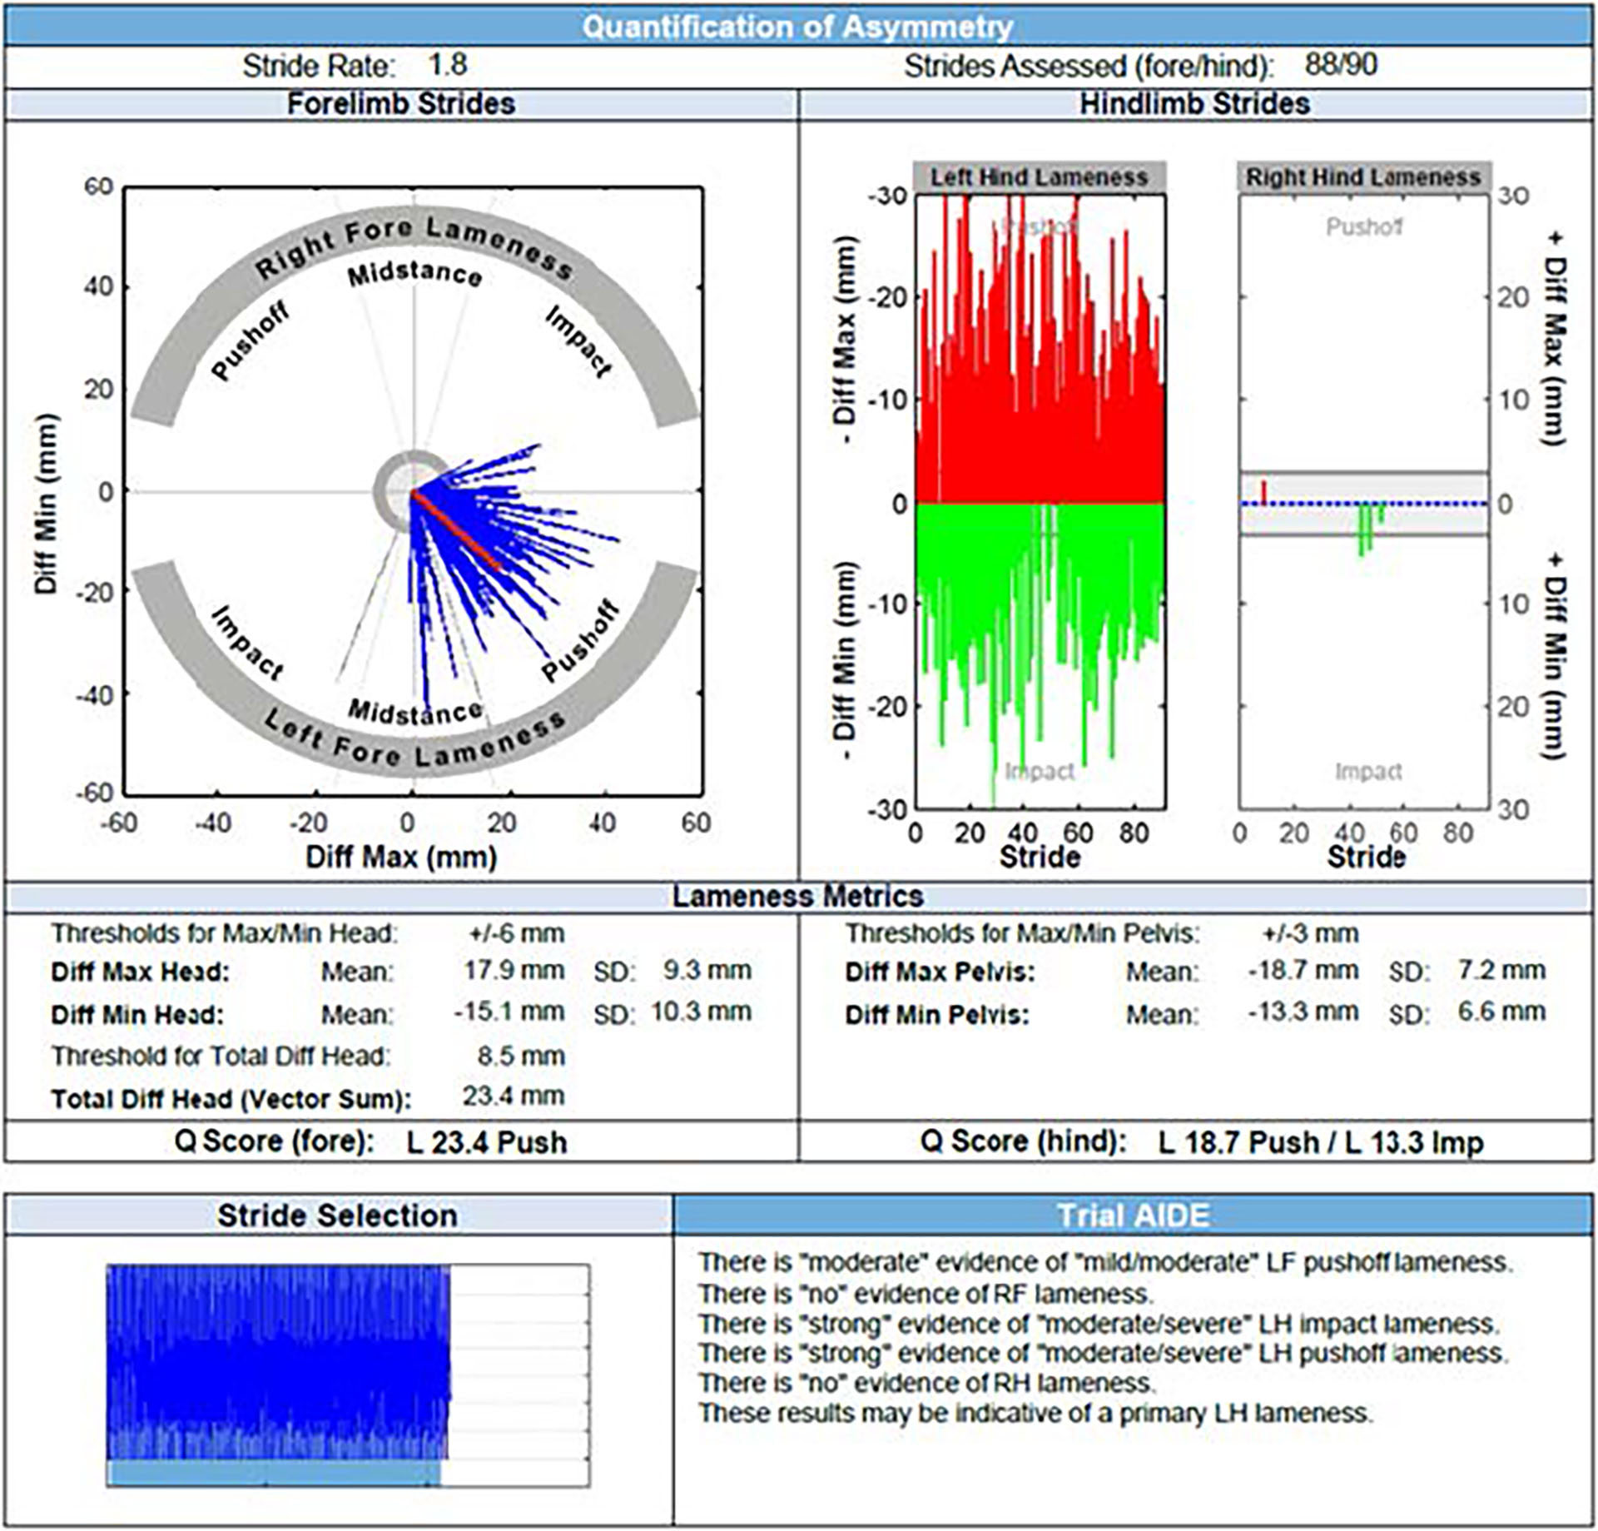Click the small red bar in Right Hind chart
Viewport: 1598px width, 1531px height.
(1263, 492)
